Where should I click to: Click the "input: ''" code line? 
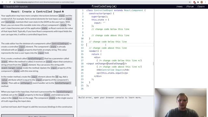(x=100, y=23)
